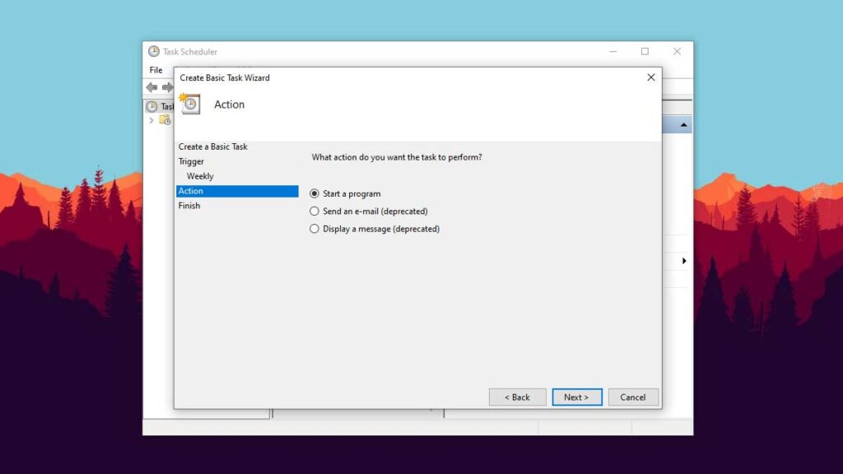
Task: Click the back arrow in Task Scheduler toolbar
Action: click(151, 87)
